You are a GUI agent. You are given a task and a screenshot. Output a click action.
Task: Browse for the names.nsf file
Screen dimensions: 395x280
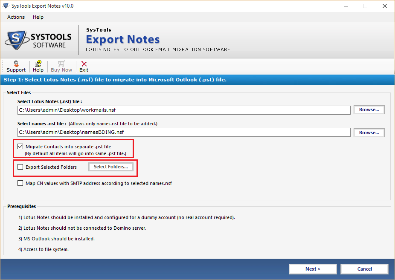[369, 133]
